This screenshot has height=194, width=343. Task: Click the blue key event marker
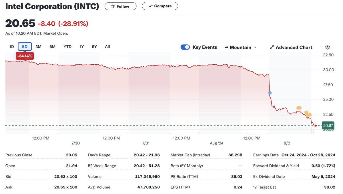click(270, 93)
